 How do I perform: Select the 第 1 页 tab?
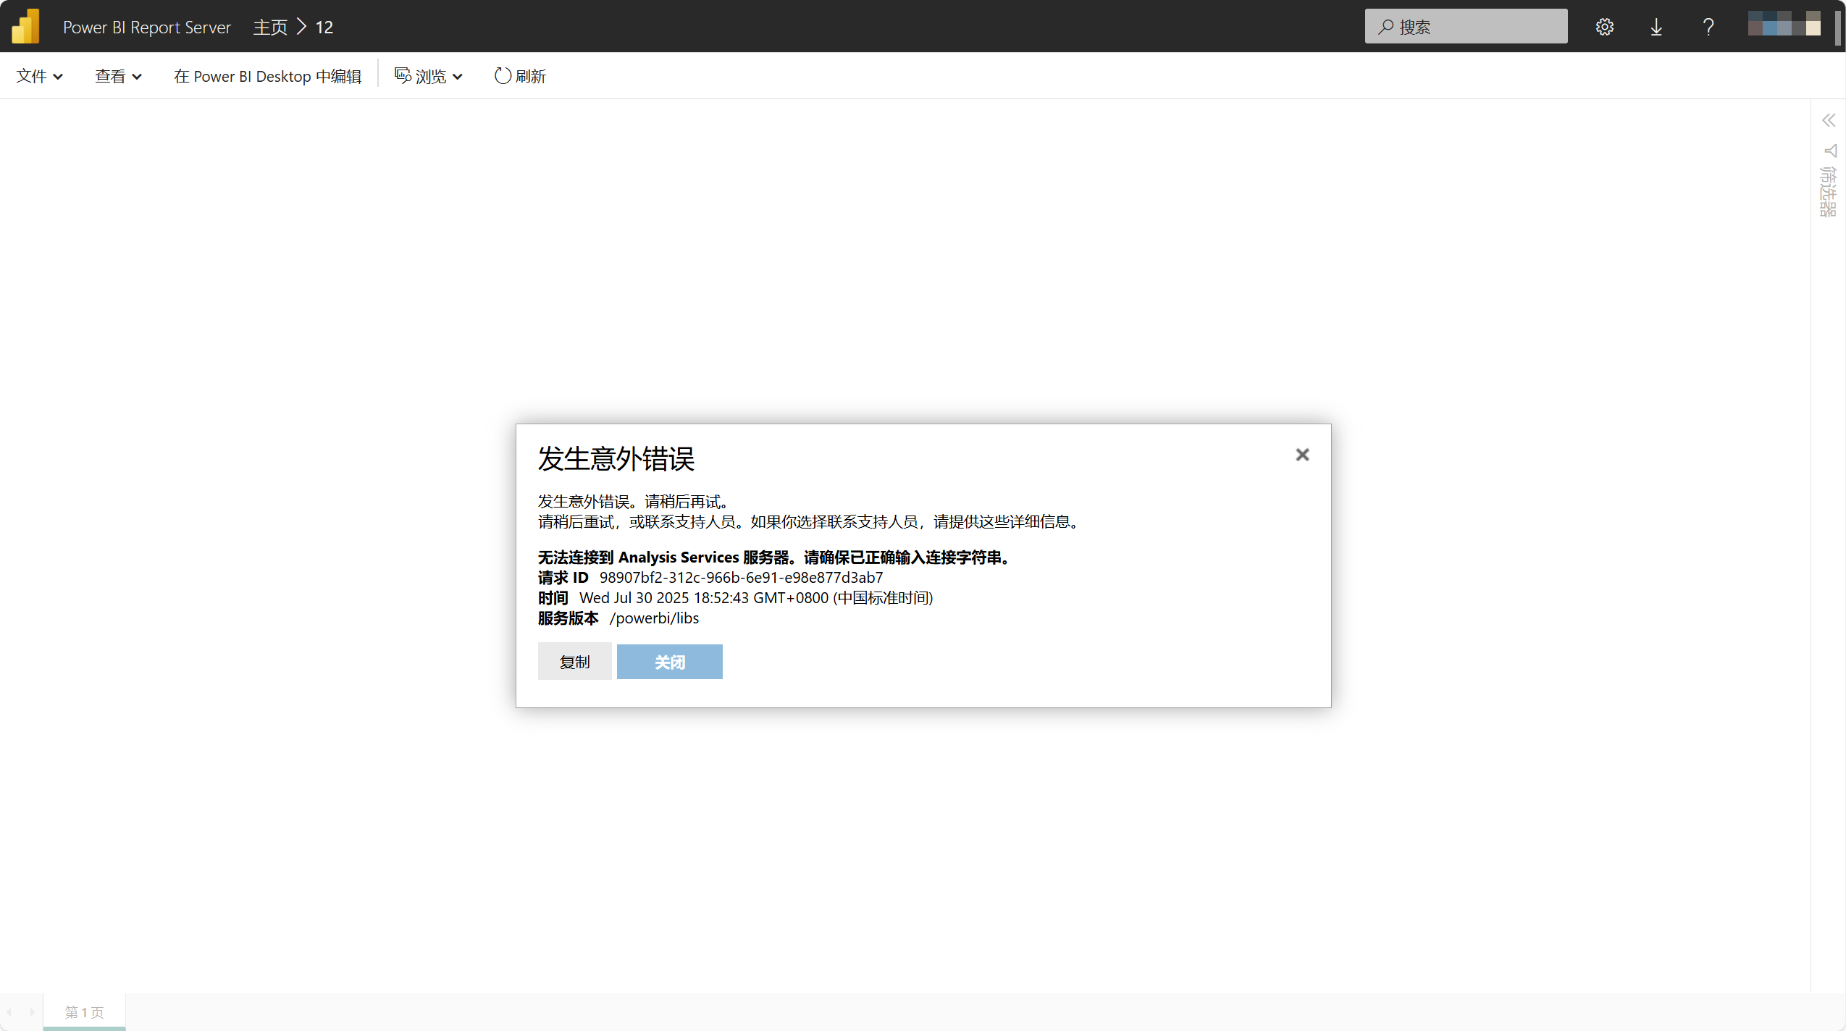84,1011
